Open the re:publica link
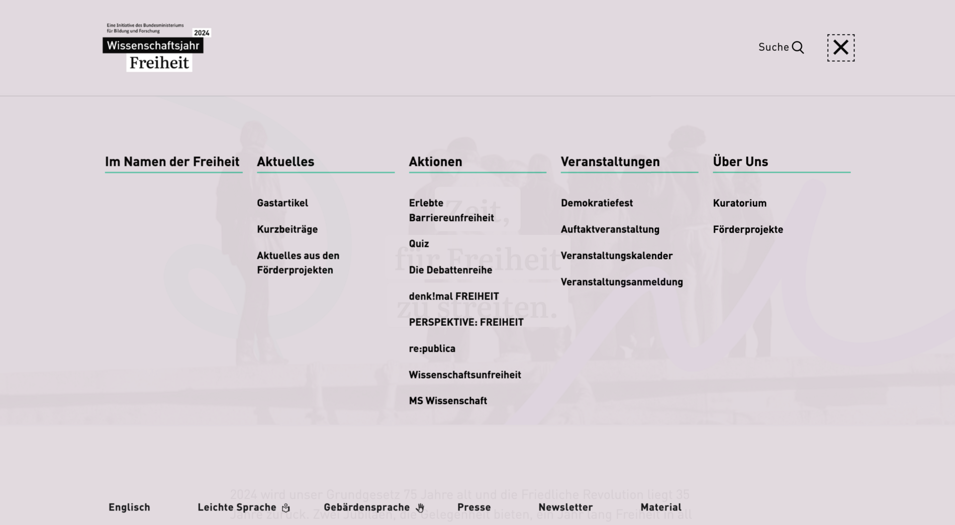 click(x=432, y=349)
